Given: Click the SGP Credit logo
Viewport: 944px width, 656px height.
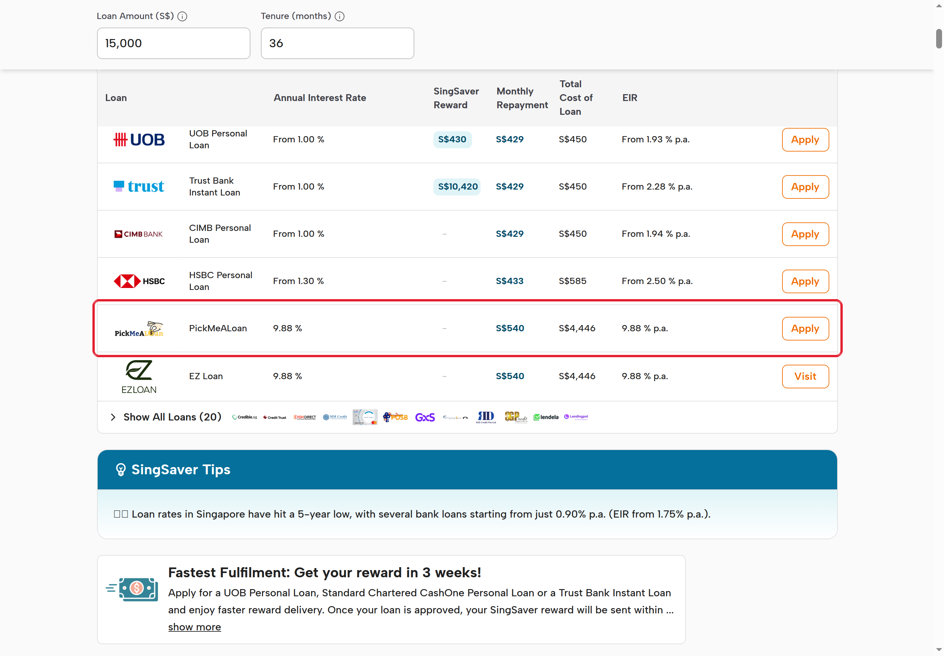Looking at the screenshot, I should coord(516,417).
